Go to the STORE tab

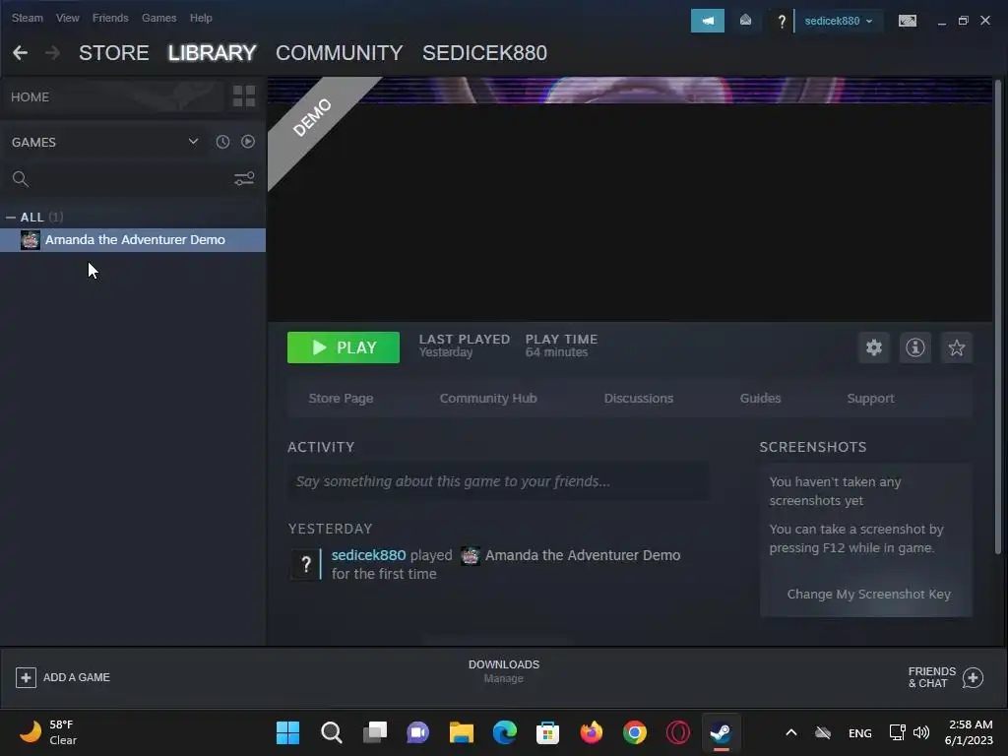[x=114, y=53]
